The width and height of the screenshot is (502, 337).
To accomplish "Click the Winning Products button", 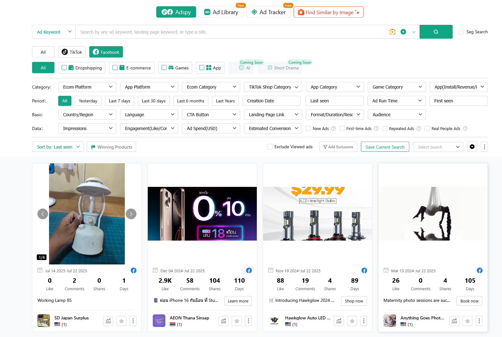I will pos(111,147).
